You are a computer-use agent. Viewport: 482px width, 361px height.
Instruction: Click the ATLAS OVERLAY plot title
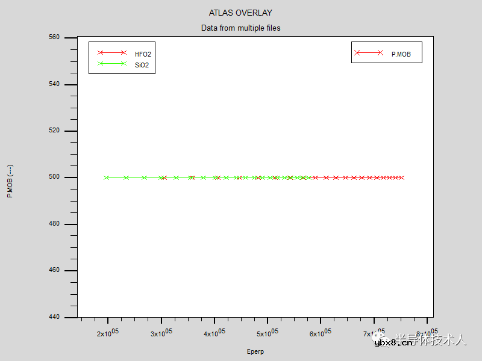[x=240, y=13]
